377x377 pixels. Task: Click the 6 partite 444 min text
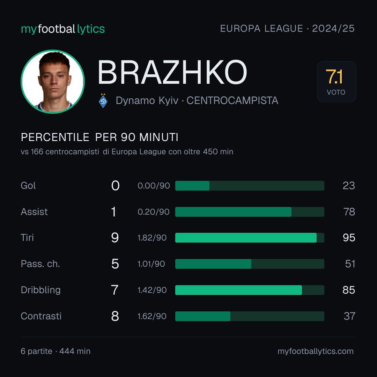[x=56, y=351]
